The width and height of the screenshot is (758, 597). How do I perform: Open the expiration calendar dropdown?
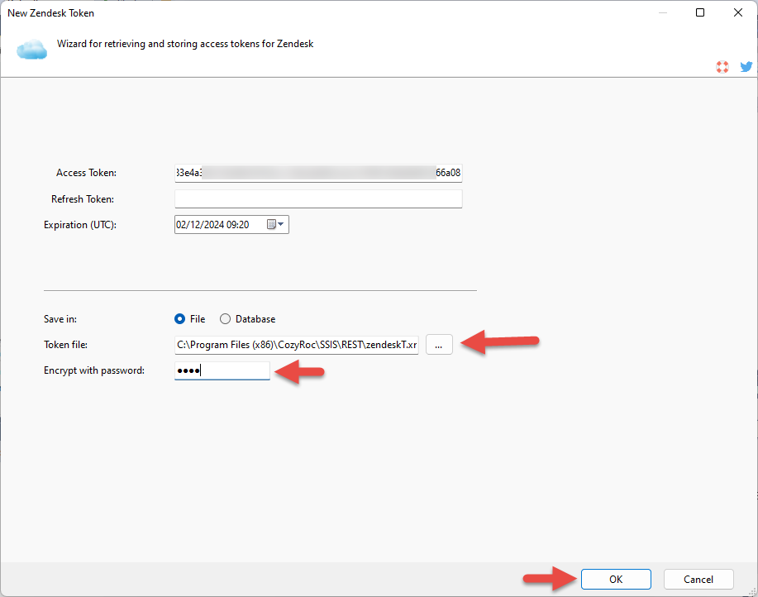[276, 224]
